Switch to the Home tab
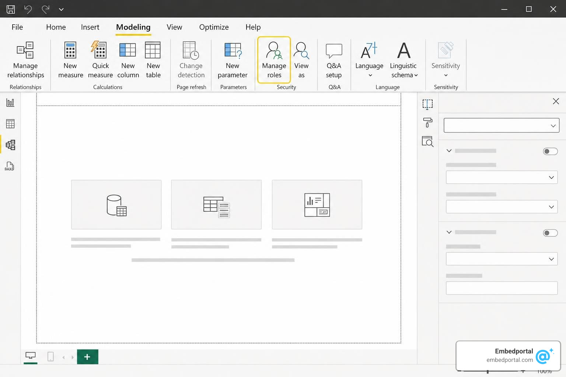This screenshot has width=566, height=377. [x=56, y=27]
